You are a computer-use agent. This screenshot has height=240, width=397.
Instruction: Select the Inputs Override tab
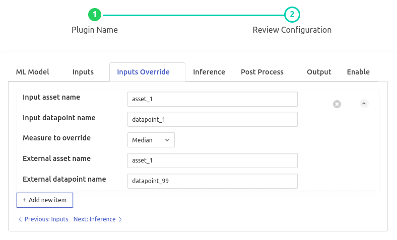point(143,72)
